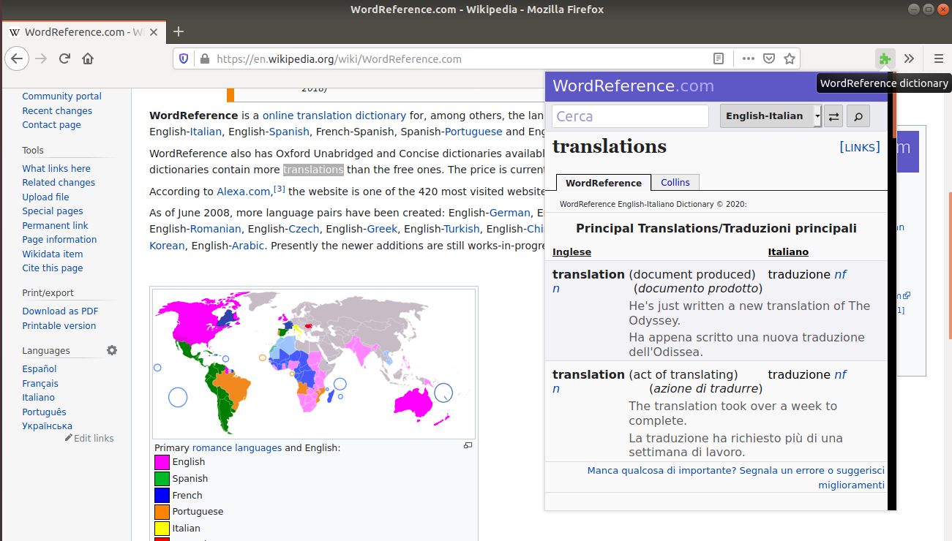Swap dictionary language direction
The width and height of the screenshot is (952, 541).
point(833,116)
